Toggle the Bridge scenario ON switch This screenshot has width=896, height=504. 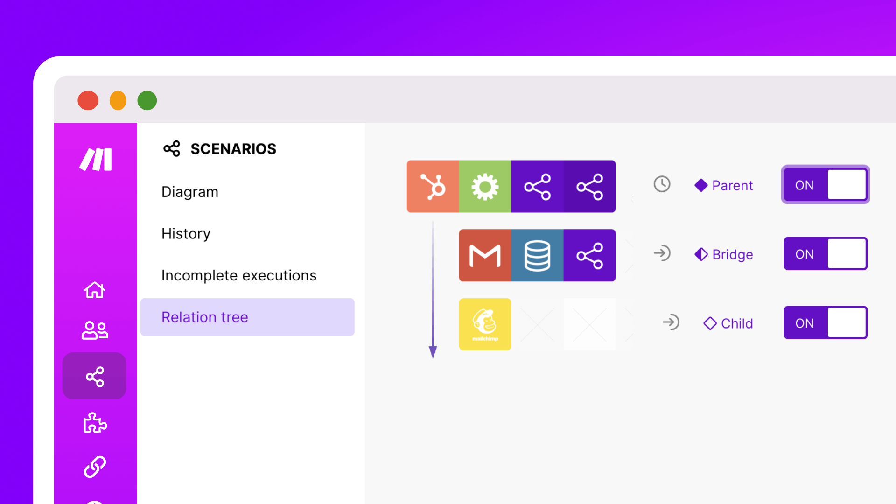coord(825,254)
